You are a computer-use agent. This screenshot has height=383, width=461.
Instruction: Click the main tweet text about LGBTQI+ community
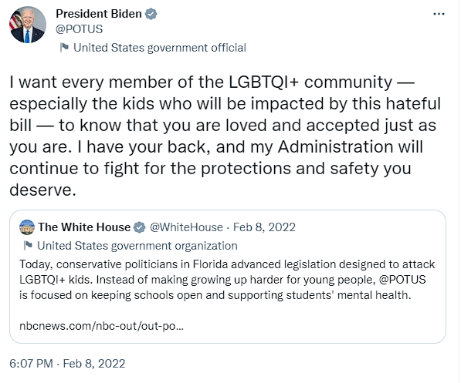click(x=225, y=136)
